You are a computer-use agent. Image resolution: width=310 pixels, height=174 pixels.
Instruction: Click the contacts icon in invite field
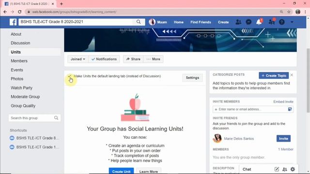click(290, 109)
